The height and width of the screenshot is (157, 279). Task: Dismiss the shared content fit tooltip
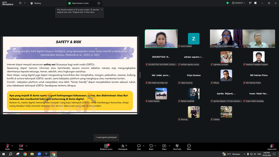102,10
